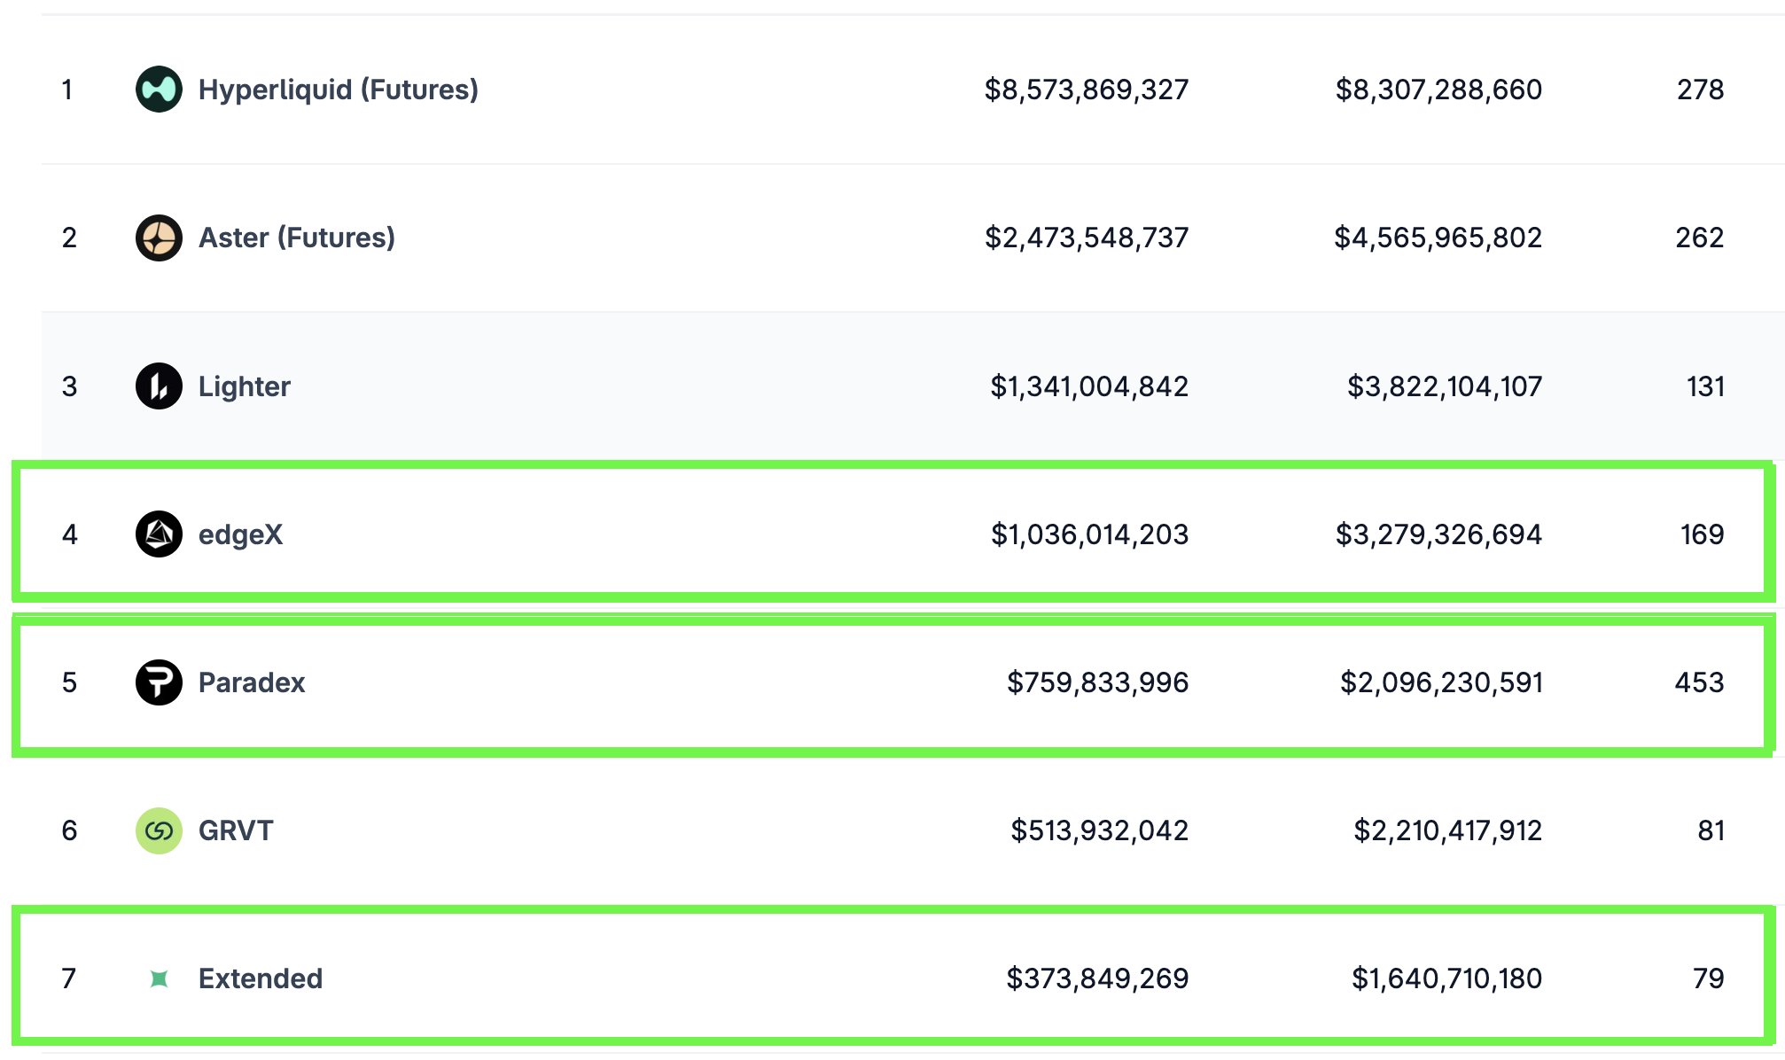Open the Hyperliquid (Futures) link
1785x1060 pixels.
click(x=338, y=90)
